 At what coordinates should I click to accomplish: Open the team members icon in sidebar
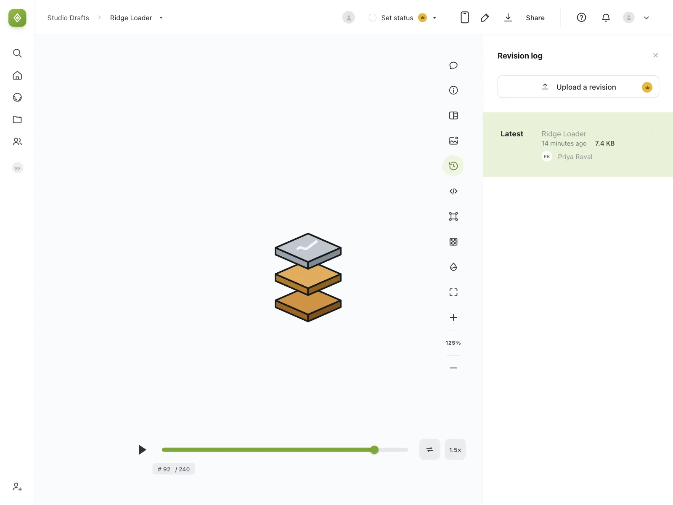point(17,141)
